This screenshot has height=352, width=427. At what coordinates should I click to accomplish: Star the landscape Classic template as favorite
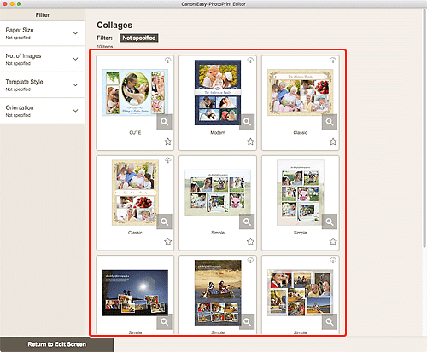coord(333,141)
